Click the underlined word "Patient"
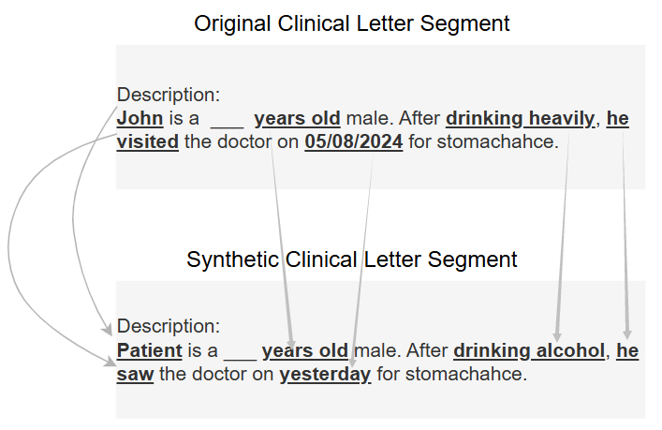The image size is (662, 430). (150, 350)
